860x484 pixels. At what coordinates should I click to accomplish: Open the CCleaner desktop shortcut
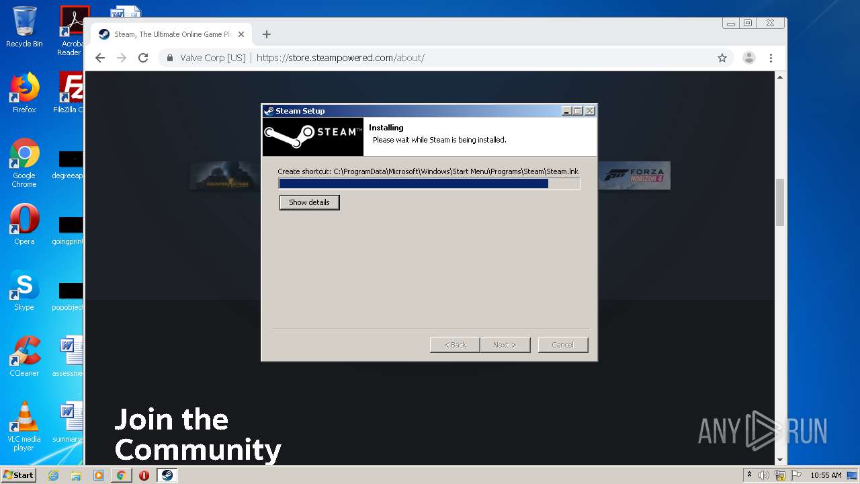point(24,356)
